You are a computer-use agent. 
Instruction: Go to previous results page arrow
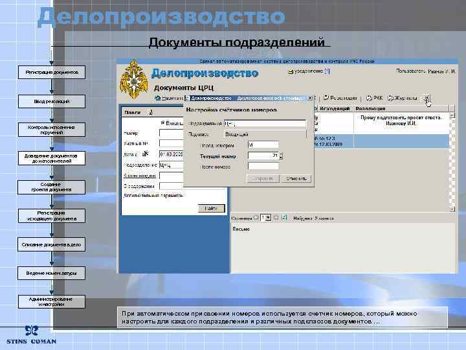(x=256, y=218)
